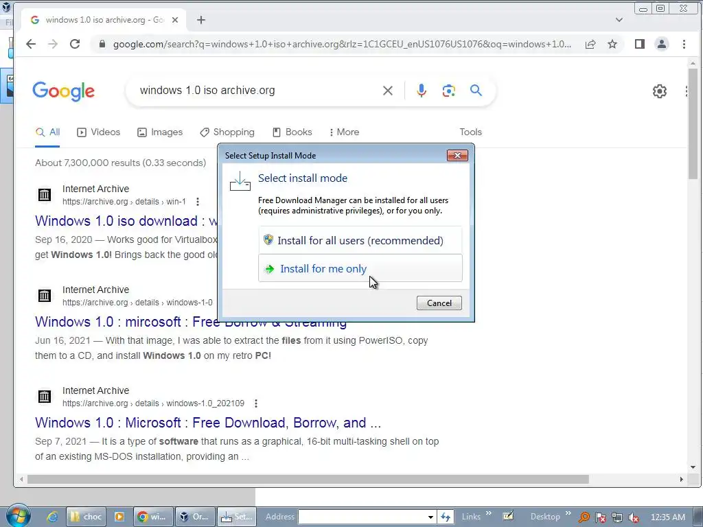The width and height of the screenshot is (703, 527).
Task: Open 'Windows 1.0 : Microsoft : Free Download' result
Action: [208, 423]
